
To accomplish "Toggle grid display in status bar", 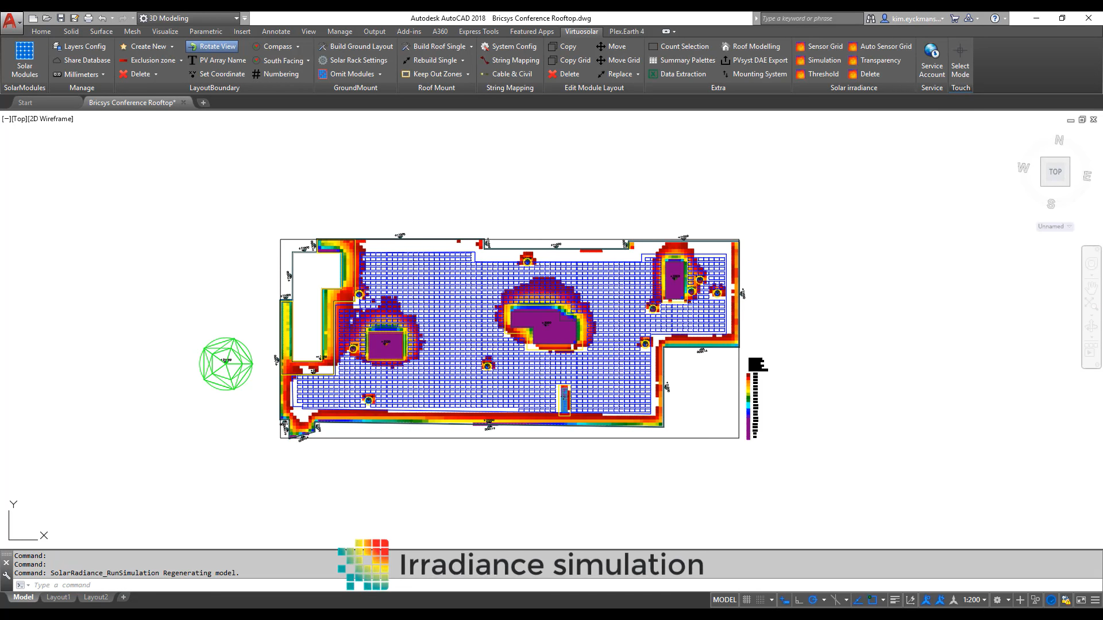I will click(746, 600).
